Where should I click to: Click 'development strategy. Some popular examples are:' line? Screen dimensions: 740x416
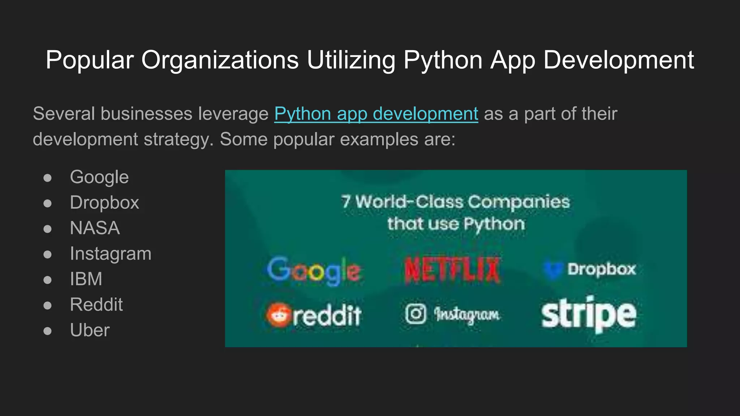pyautogui.click(x=244, y=140)
